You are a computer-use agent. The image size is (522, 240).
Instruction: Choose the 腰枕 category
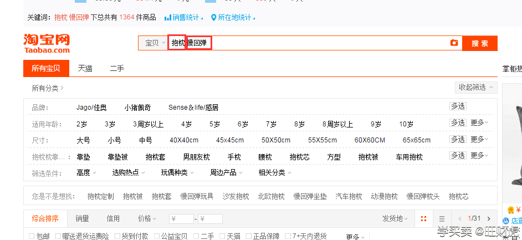[265, 157]
